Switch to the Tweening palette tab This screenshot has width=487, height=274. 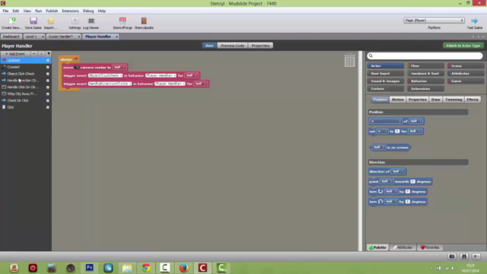[454, 100]
